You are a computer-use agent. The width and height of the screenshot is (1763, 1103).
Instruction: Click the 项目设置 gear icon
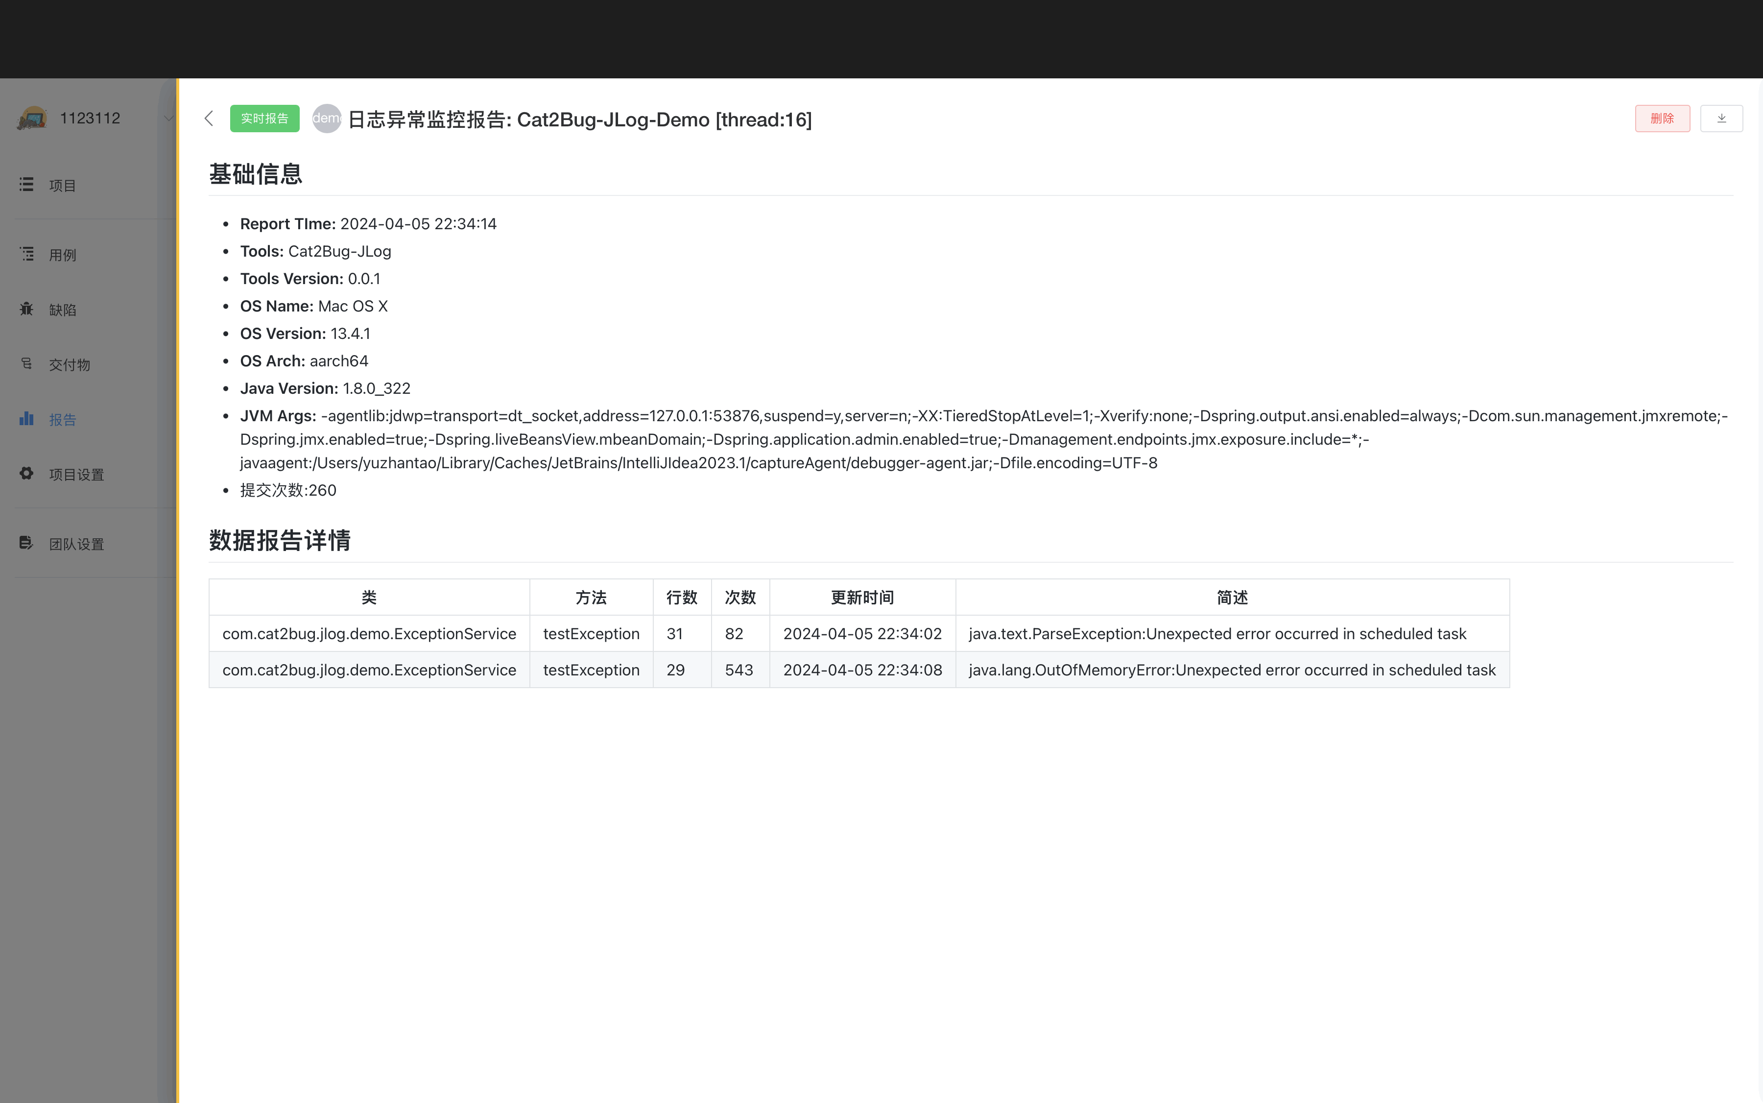[x=27, y=474]
